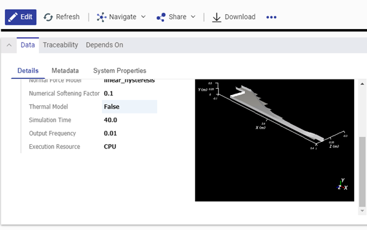Image resolution: width=367 pixels, height=230 pixels.
Task: Click the 3D geometry preview image
Action: point(274,140)
